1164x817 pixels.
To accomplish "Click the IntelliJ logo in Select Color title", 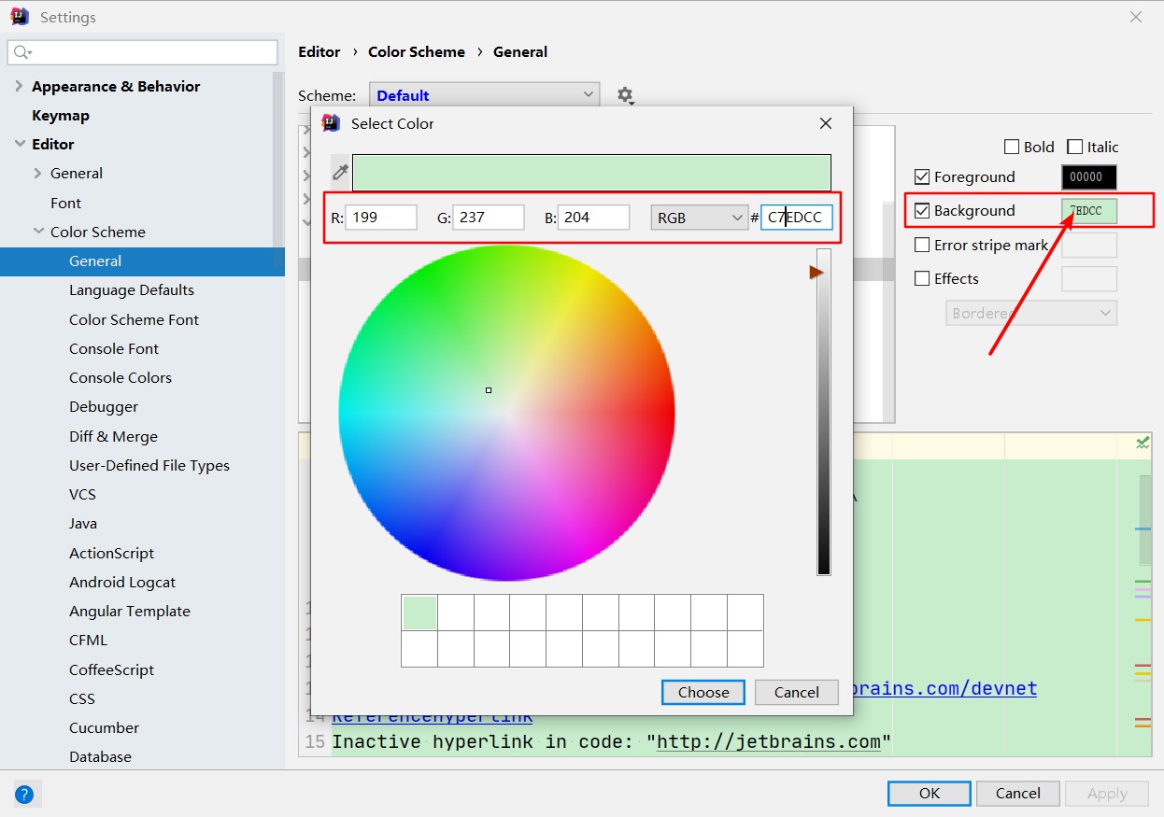I will tap(331, 123).
